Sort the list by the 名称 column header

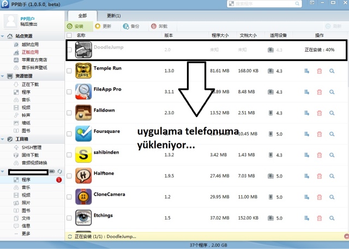pos(81,35)
